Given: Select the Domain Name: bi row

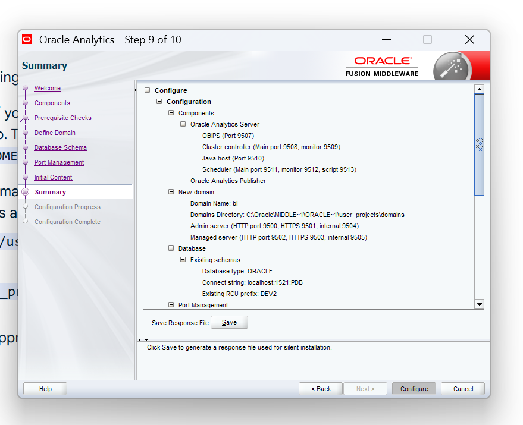Looking at the screenshot, I should [x=214, y=203].
